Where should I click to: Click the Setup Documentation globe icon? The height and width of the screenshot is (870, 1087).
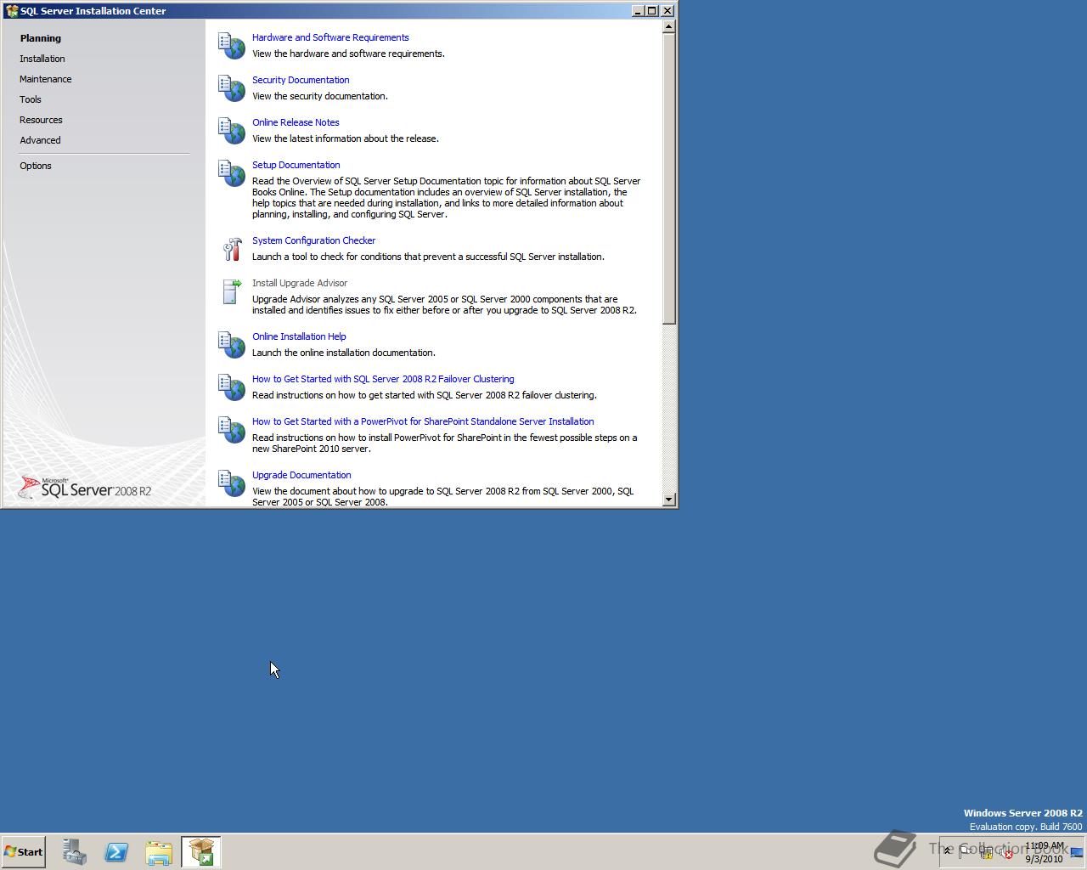tap(232, 173)
